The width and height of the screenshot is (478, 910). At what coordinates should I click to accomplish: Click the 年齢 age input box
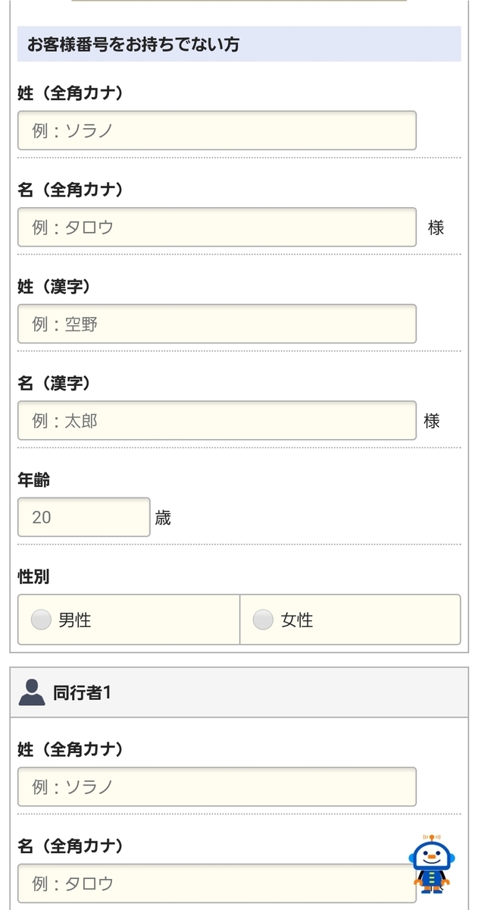pos(84,517)
